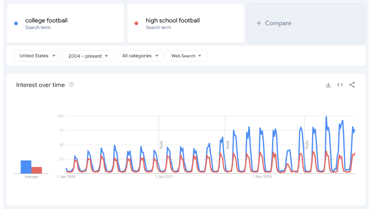Screen dimensions: 372x209
Task: Click the blue dot for college football
Action: tap(16, 23)
